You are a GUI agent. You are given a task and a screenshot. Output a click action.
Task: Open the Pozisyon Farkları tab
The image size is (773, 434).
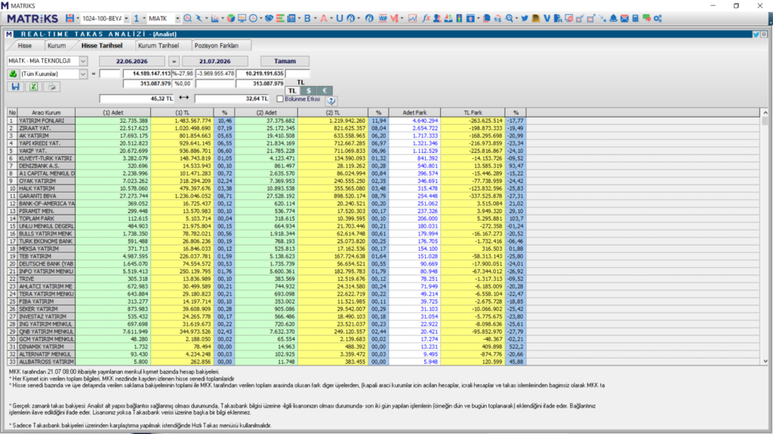217,45
